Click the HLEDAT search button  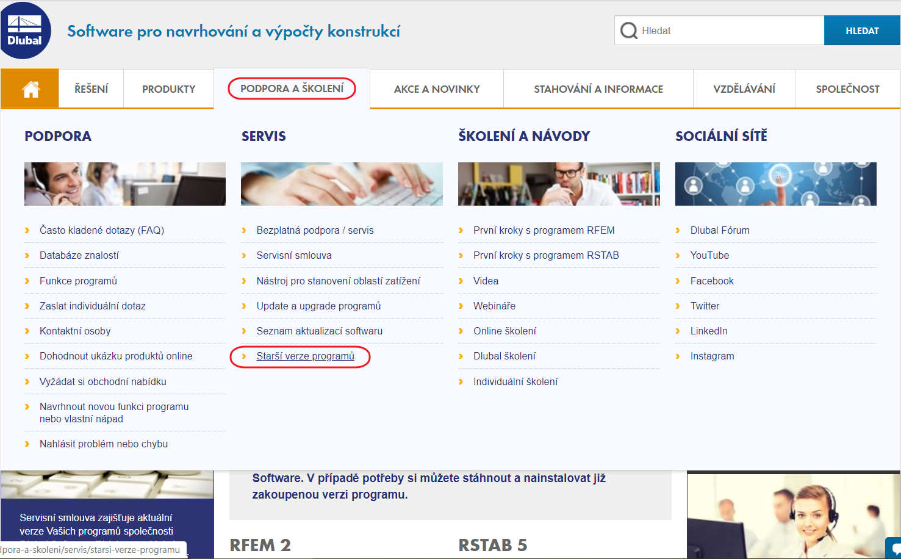(862, 30)
